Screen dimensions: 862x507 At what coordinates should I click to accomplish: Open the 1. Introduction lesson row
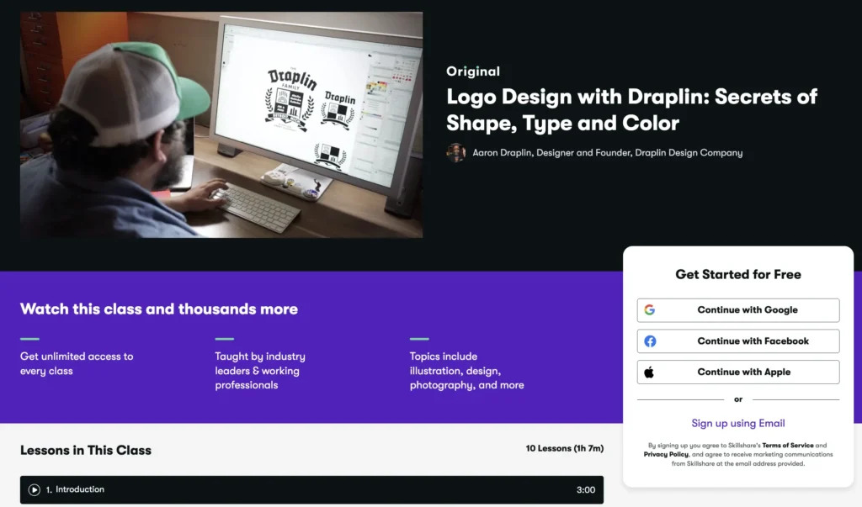[311, 489]
